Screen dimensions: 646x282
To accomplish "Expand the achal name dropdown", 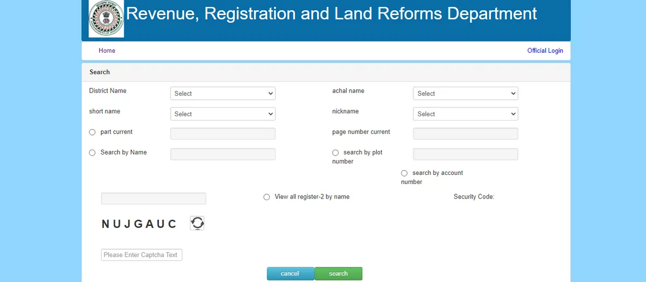I will tap(465, 94).
